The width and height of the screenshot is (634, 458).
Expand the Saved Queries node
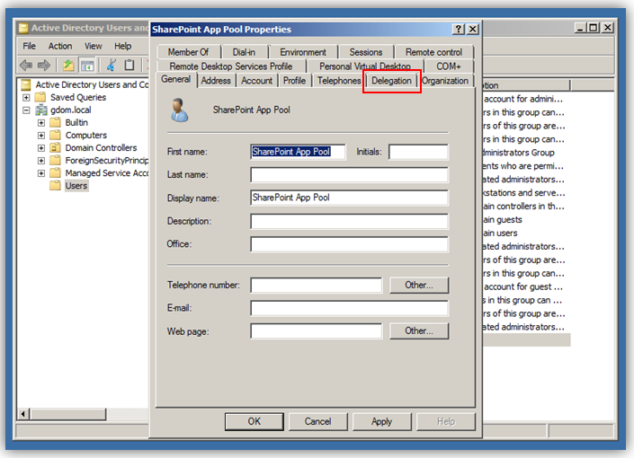click(26, 97)
